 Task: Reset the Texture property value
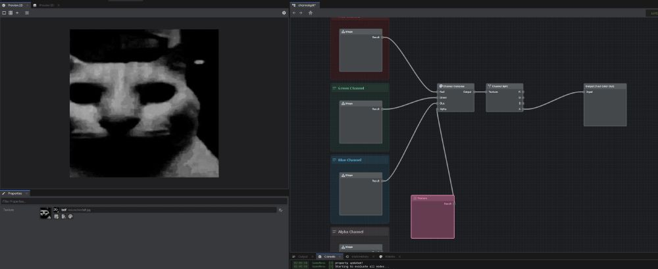[x=281, y=210]
